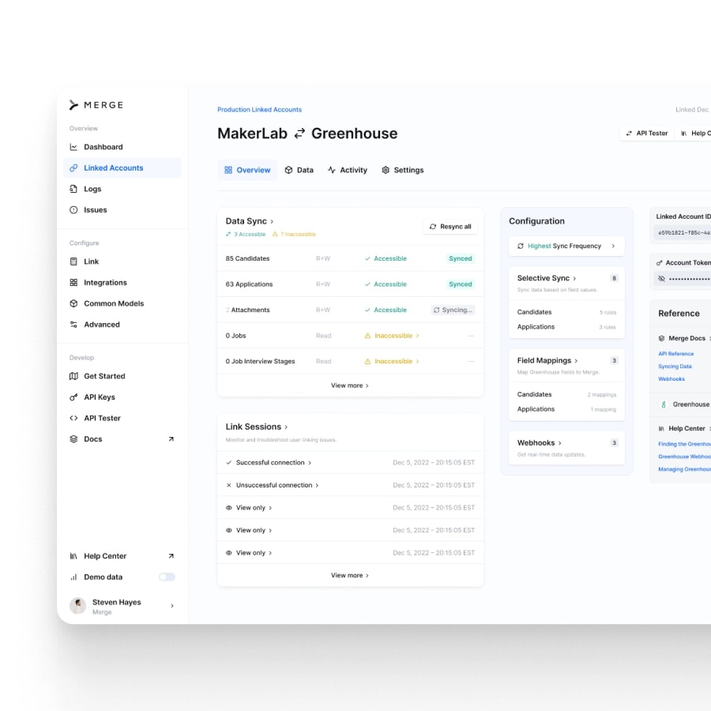
Task: Open the API Reference link
Action: pos(676,354)
